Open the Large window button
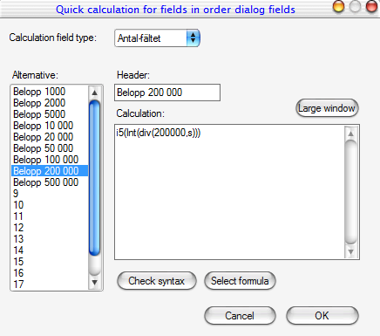Viewport: 380px width, 336px height. (x=327, y=108)
